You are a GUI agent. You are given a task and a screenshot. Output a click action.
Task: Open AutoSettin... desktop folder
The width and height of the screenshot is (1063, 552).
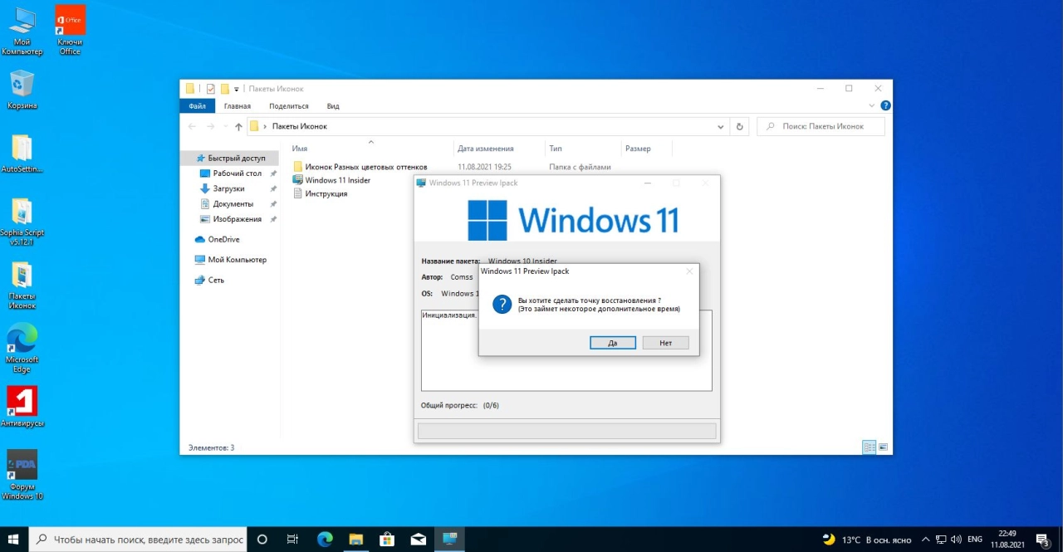22,154
